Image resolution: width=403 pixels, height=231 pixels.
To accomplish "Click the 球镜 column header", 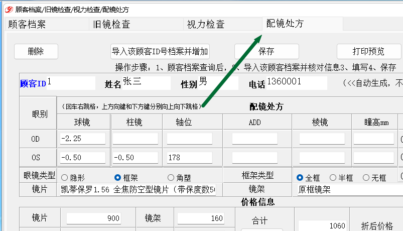I will tap(82, 122).
